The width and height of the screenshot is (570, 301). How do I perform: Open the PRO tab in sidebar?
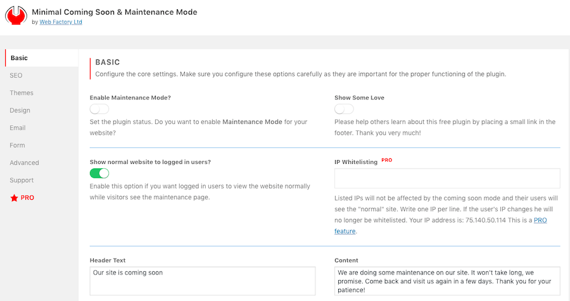coord(27,198)
